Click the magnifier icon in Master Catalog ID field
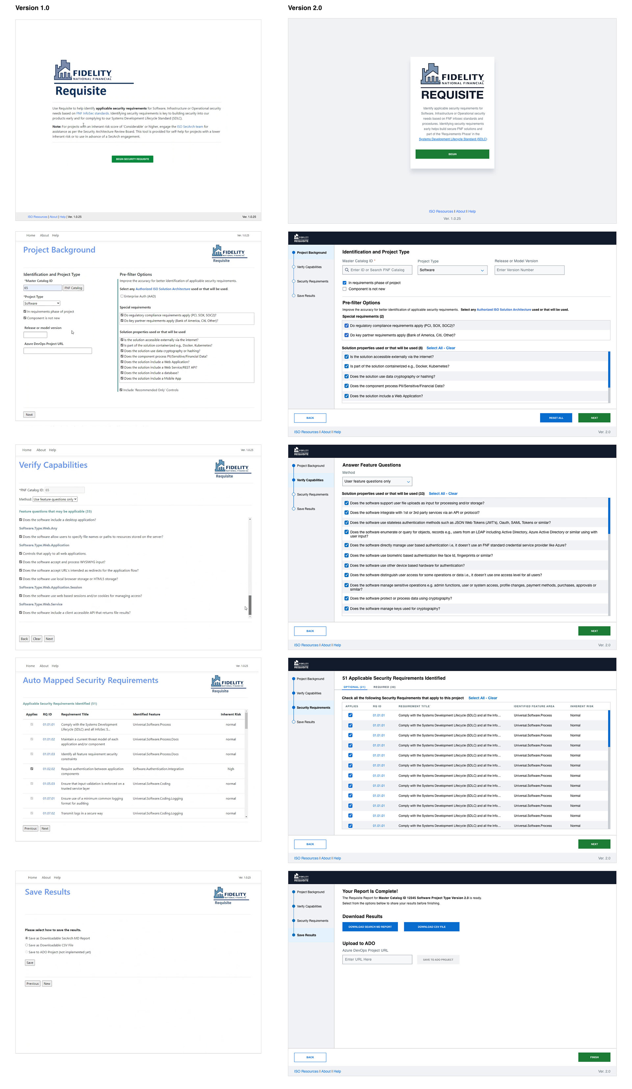Image resolution: width=632 pixels, height=1089 pixels. coord(347,270)
